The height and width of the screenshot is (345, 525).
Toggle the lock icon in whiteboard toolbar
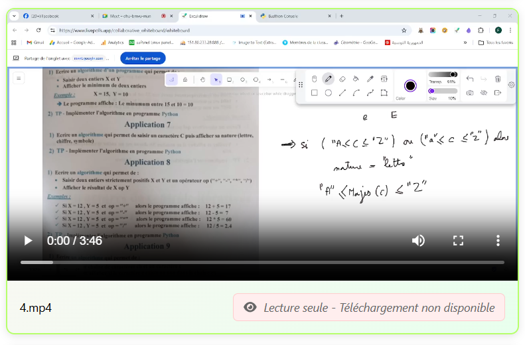pyautogui.click(x=185, y=80)
